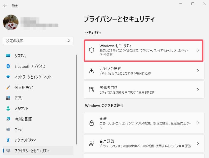Click the Bluetooth symbol icon
The image size is (209, 158).
pyautogui.click(x=8, y=66)
